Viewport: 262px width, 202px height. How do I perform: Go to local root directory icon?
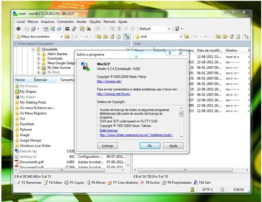coord(105,36)
